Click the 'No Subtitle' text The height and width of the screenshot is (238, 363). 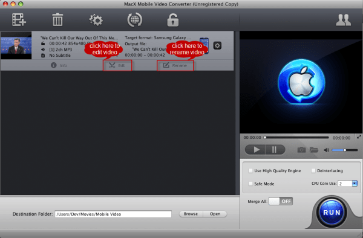click(x=60, y=56)
